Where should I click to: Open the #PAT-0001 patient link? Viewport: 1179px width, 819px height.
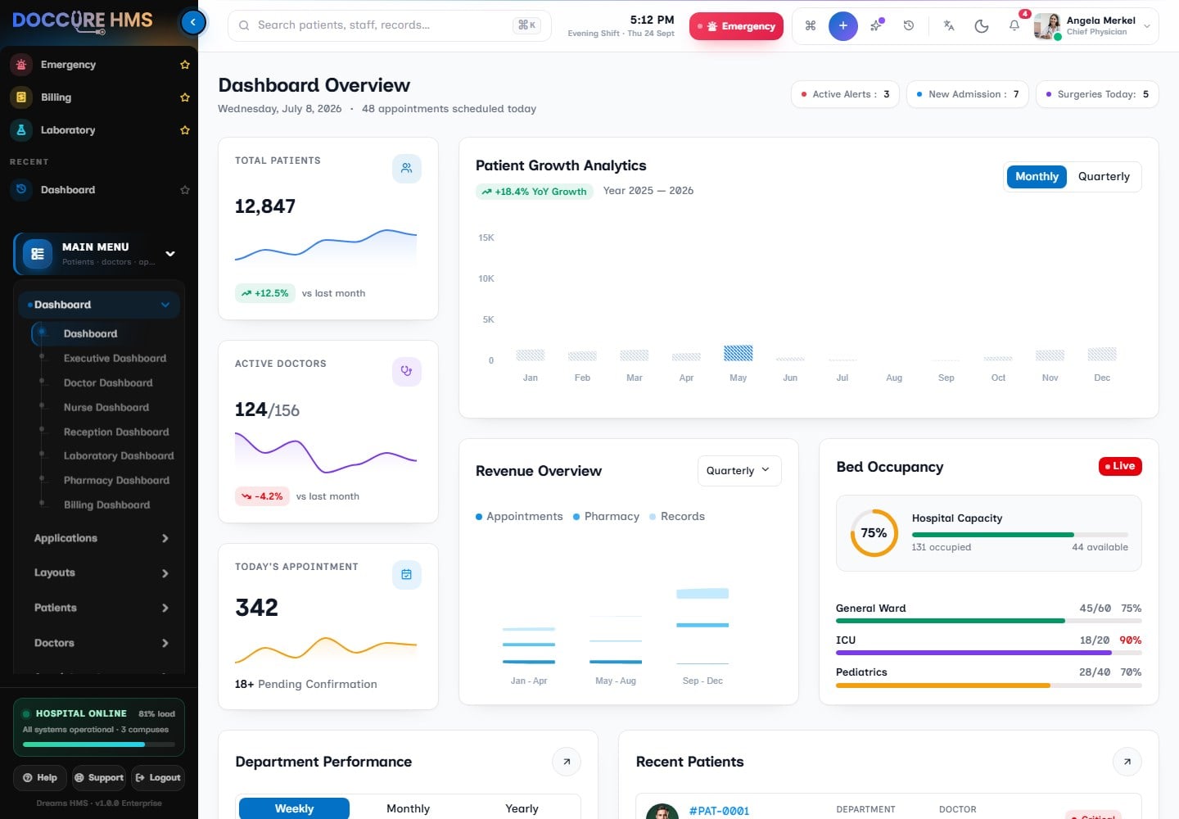(719, 811)
